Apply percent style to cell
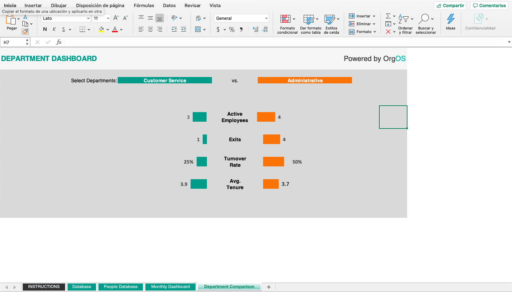 pyautogui.click(x=232, y=29)
